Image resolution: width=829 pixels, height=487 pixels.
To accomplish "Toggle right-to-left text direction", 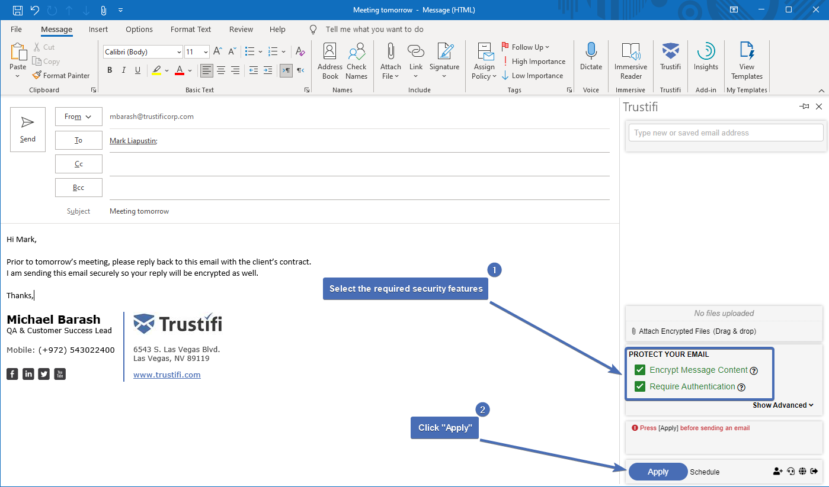I will tap(300, 70).
